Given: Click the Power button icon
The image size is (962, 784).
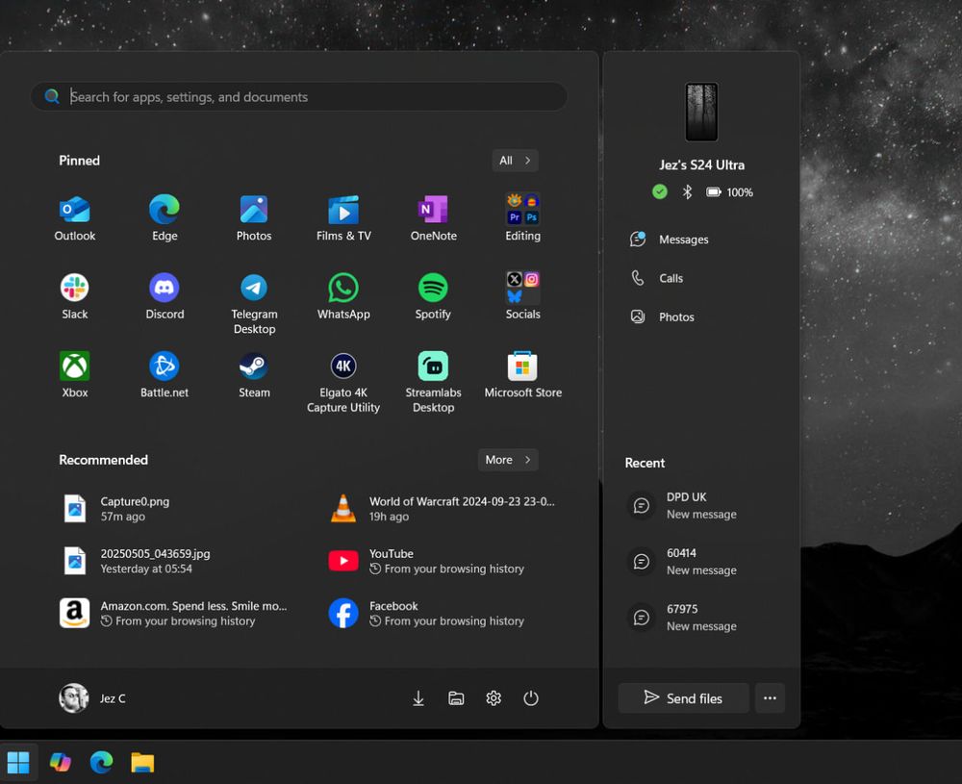Looking at the screenshot, I should [531, 698].
